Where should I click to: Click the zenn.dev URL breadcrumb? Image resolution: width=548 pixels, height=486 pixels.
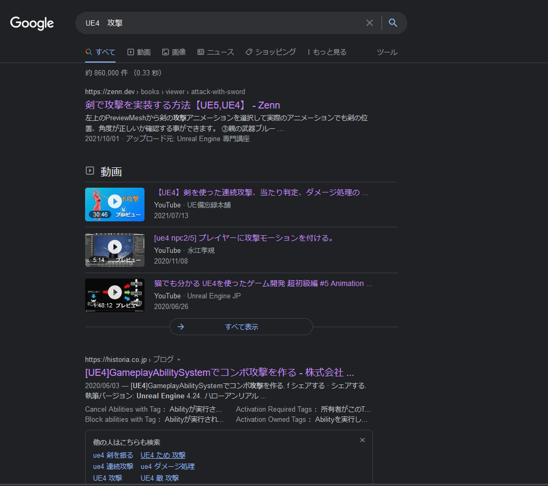[165, 92]
